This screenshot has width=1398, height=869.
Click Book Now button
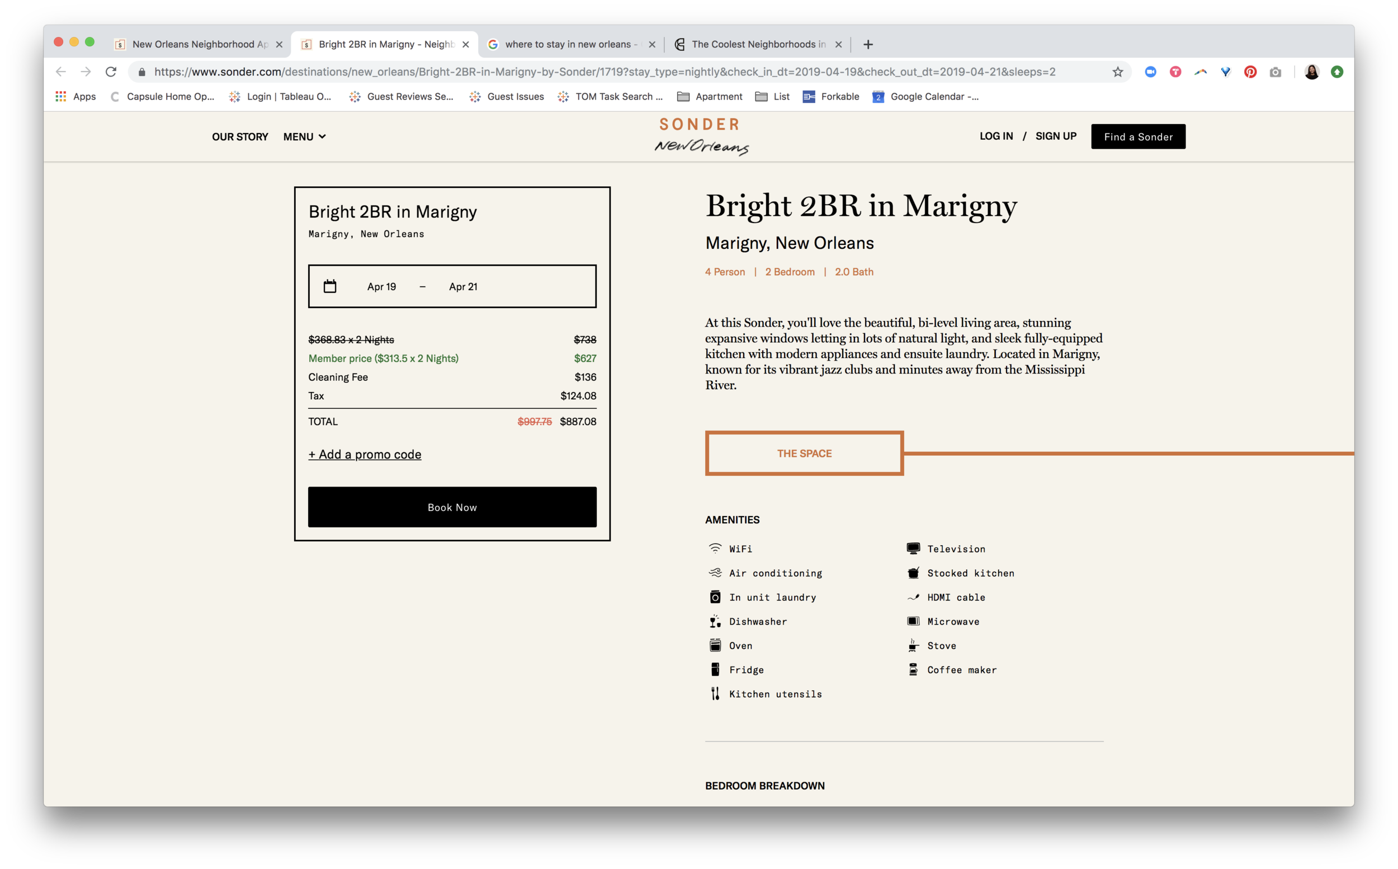tap(452, 507)
